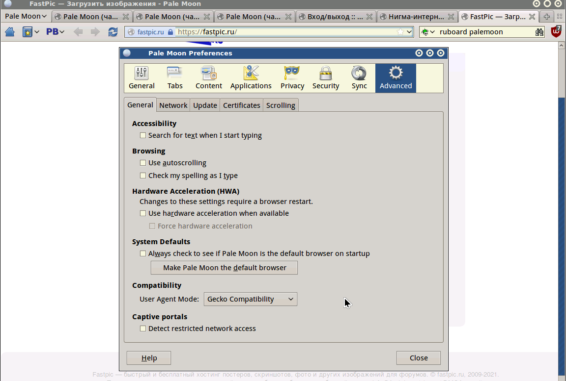
Task: Click the reload page icon
Action: 113,32
